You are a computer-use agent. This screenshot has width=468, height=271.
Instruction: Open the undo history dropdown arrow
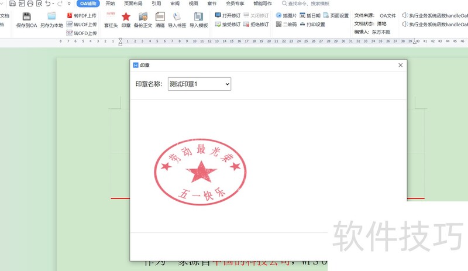[x=53, y=4]
